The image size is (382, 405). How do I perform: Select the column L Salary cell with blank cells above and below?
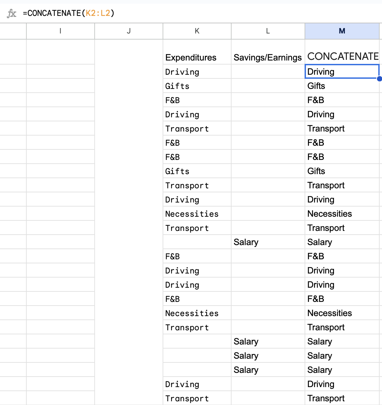pos(268,242)
